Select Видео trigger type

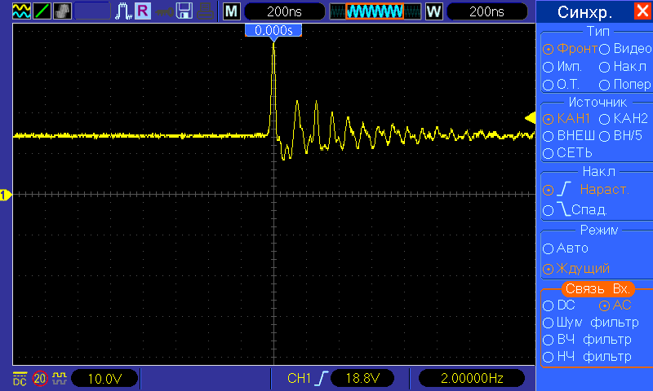[625, 49]
